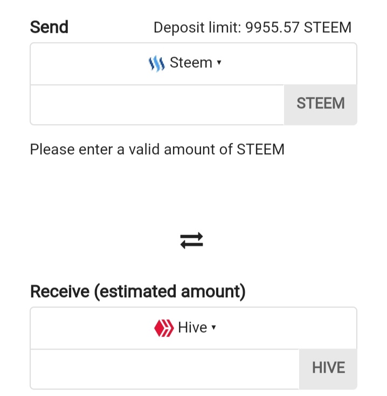The height and width of the screenshot is (396, 387).
Task: Click the small caret beside Steem
Action: 219,63
